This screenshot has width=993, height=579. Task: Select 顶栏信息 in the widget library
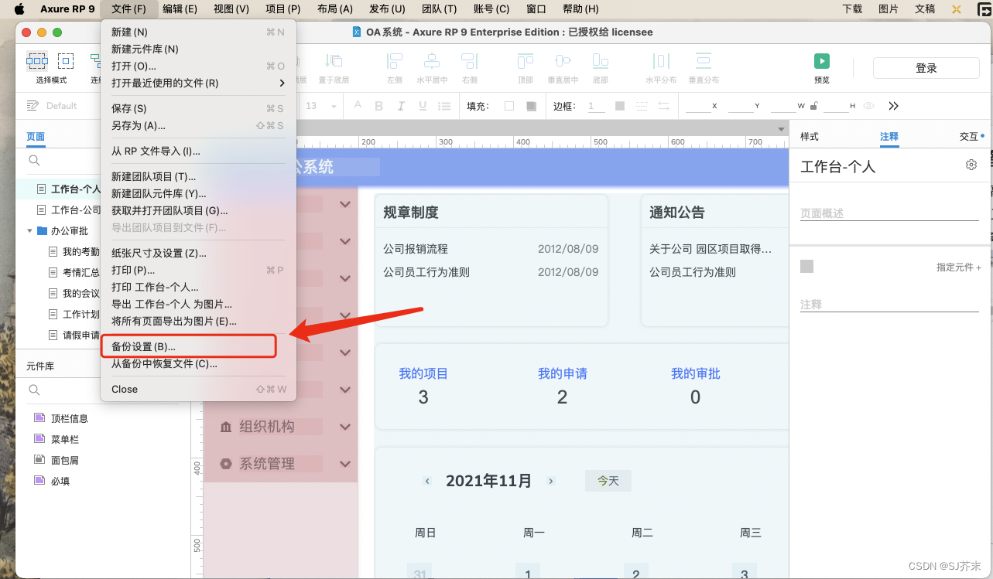(70, 418)
